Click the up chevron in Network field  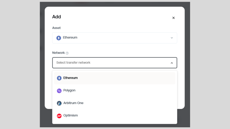pos(172,63)
